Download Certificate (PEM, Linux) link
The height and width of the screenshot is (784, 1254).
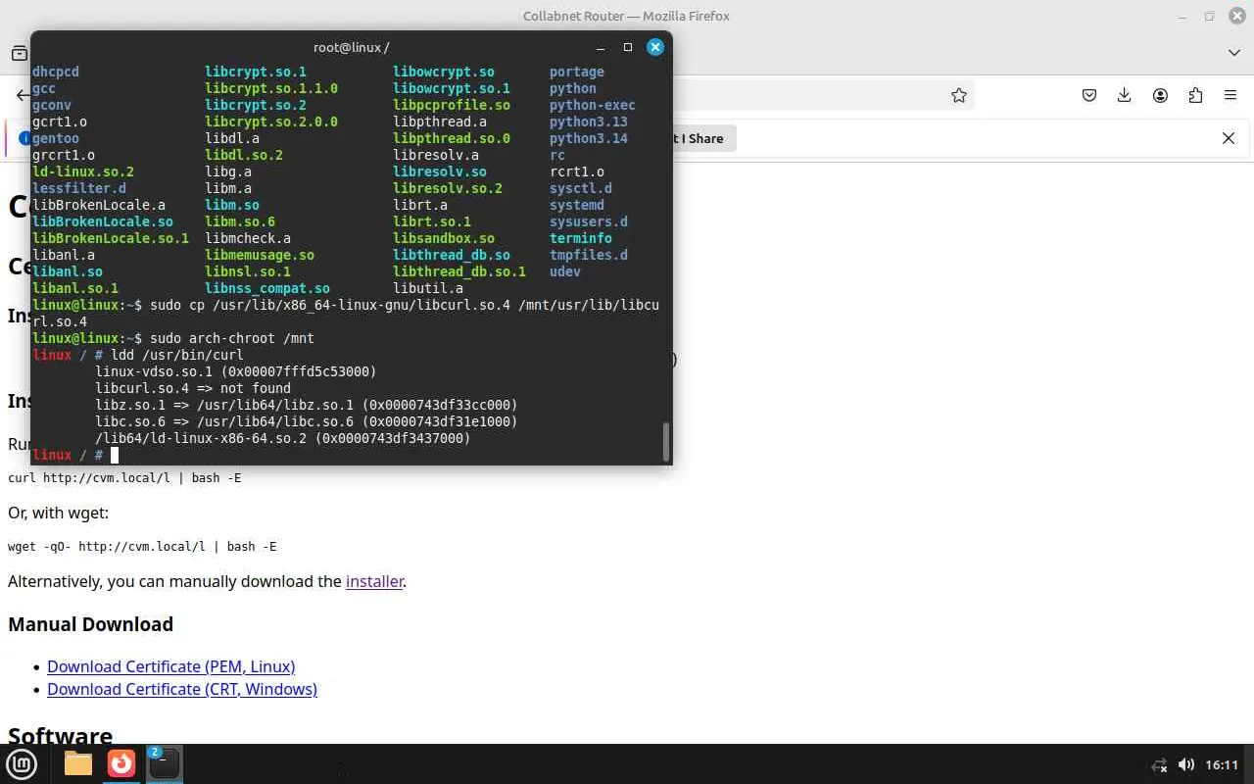click(x=170, y=666)
